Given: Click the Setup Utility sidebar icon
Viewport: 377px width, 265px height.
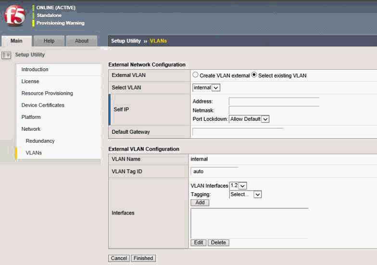Looking at the screenshot, I should 6,55.
